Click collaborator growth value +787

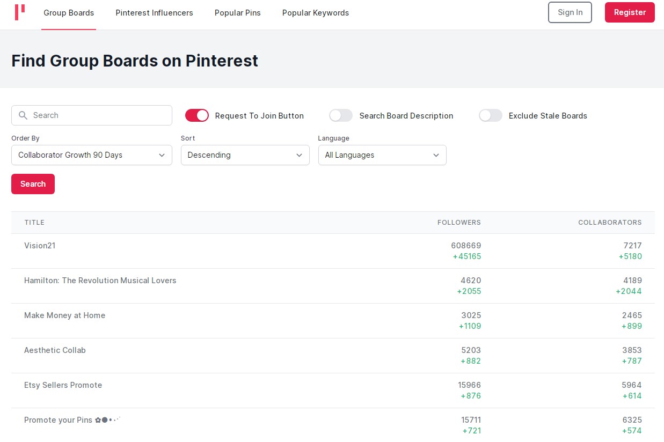[x=632, y=361]
